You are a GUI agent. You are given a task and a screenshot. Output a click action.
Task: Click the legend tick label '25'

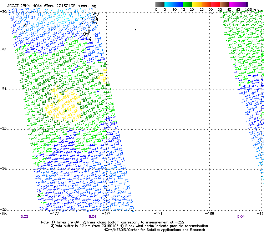click(202, 9)
